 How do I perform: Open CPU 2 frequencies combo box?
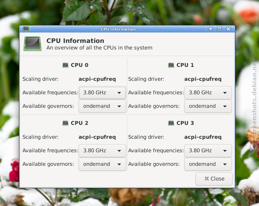102,151
